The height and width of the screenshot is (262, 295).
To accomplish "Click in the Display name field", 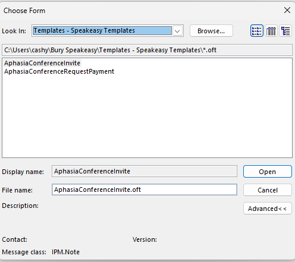I will coord(145,171).
